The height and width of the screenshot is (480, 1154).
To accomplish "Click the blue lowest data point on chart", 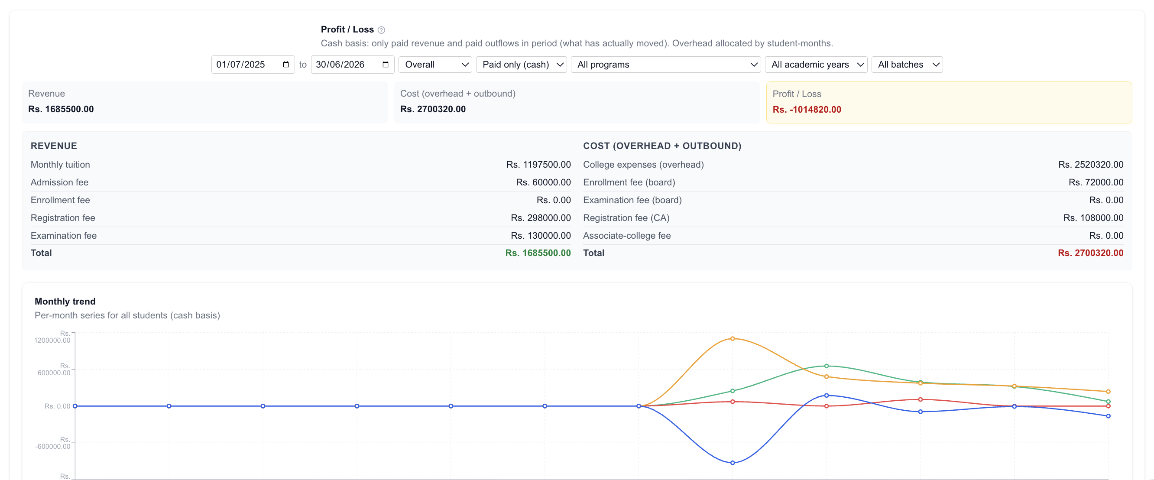I will click(x=733, y=463).
